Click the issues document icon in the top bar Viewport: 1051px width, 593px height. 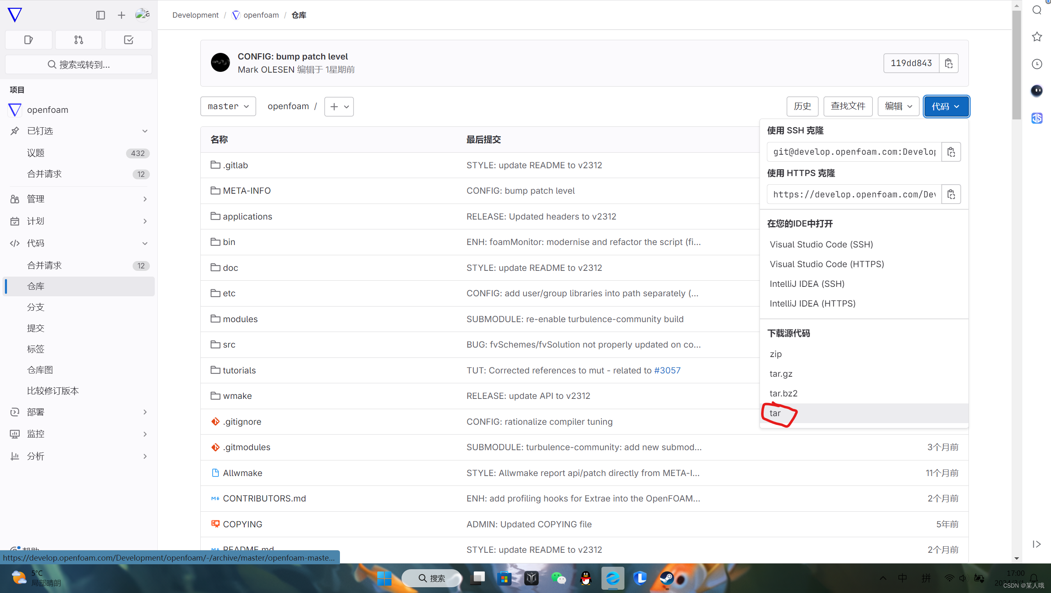pos(28,40)
